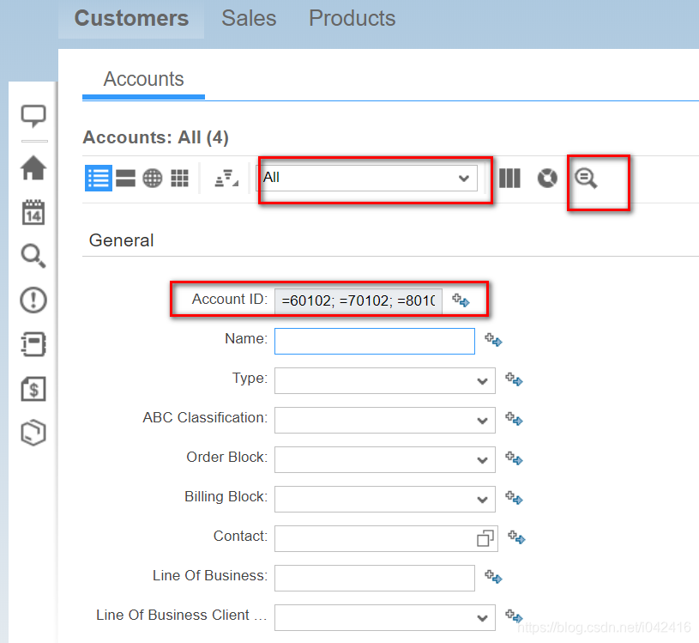Open the box Products icon in sidebar
Viewport: 699px width, 643px height.
(33, 433)
